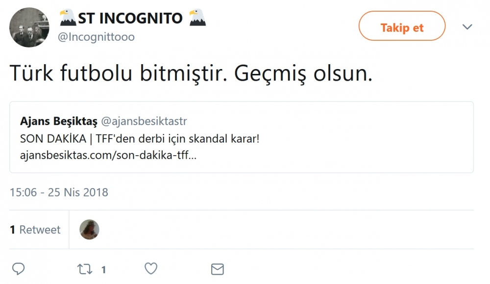490x284 pixels.
Task: Click the left eagle emoji by the name
Action: [x=68, y=18]
